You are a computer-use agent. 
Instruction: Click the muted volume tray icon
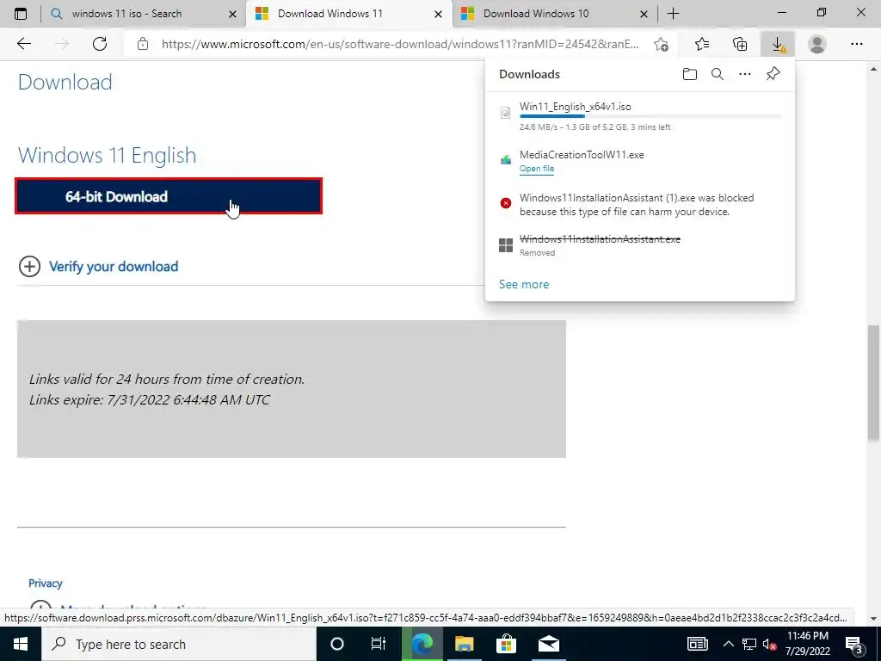769,644
